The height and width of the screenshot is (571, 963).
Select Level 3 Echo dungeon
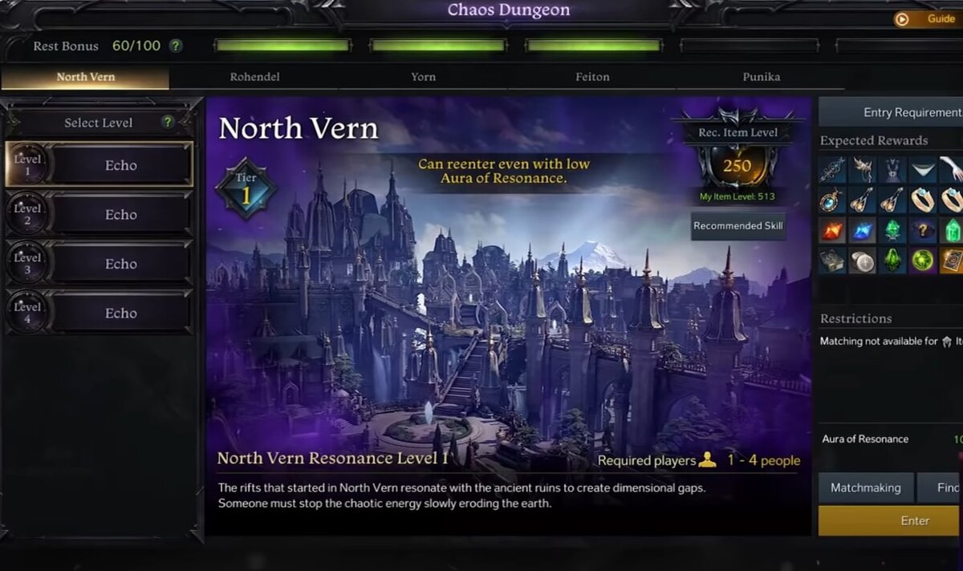pos(99,264)
